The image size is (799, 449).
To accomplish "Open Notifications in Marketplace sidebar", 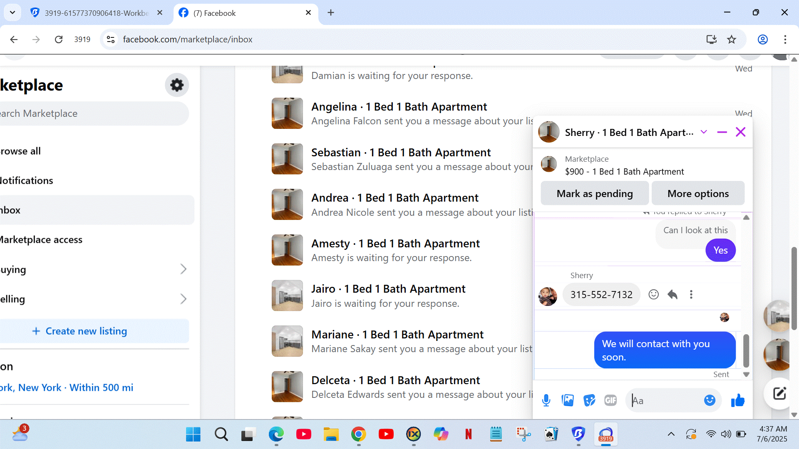I will (27, 180).
